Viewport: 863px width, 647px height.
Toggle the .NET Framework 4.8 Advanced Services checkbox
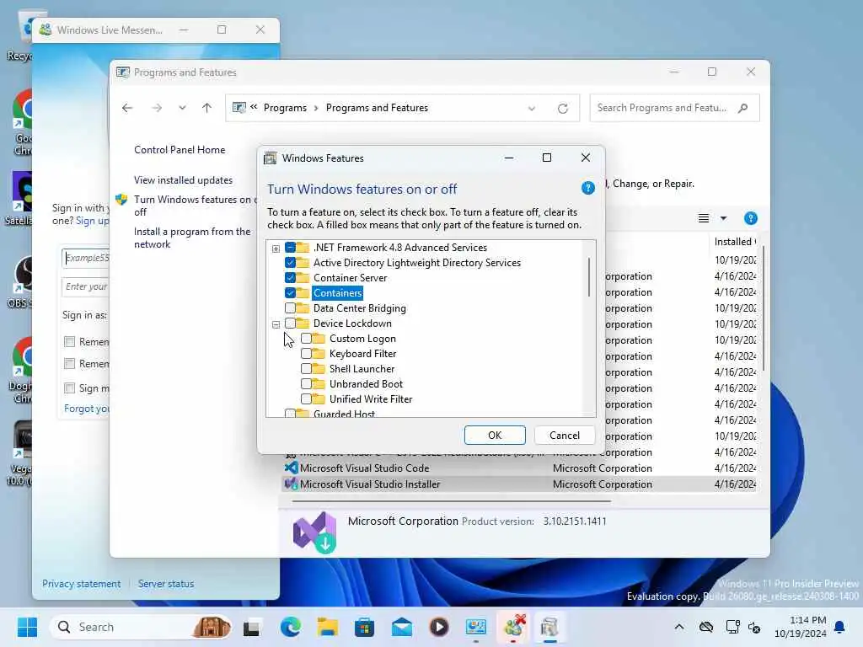(x=290, y=248)
